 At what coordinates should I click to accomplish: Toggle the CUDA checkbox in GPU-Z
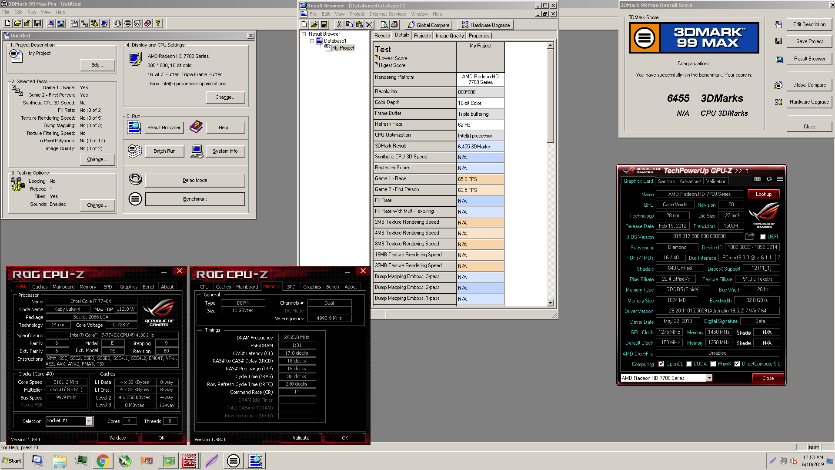pyautogui.click(x=688, y=364)
